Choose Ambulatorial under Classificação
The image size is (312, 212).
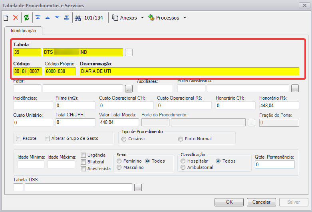coord(183,167)
